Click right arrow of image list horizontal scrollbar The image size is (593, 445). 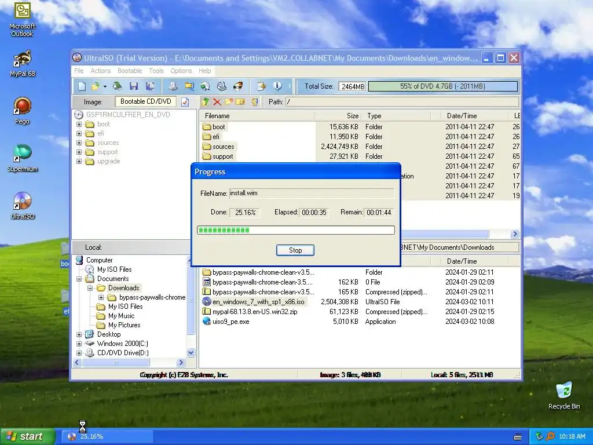pos(515,234)
